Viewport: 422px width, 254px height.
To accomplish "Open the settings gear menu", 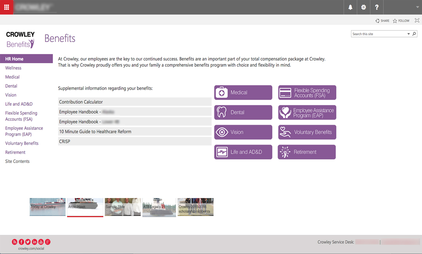I will (x=363, y=7).
